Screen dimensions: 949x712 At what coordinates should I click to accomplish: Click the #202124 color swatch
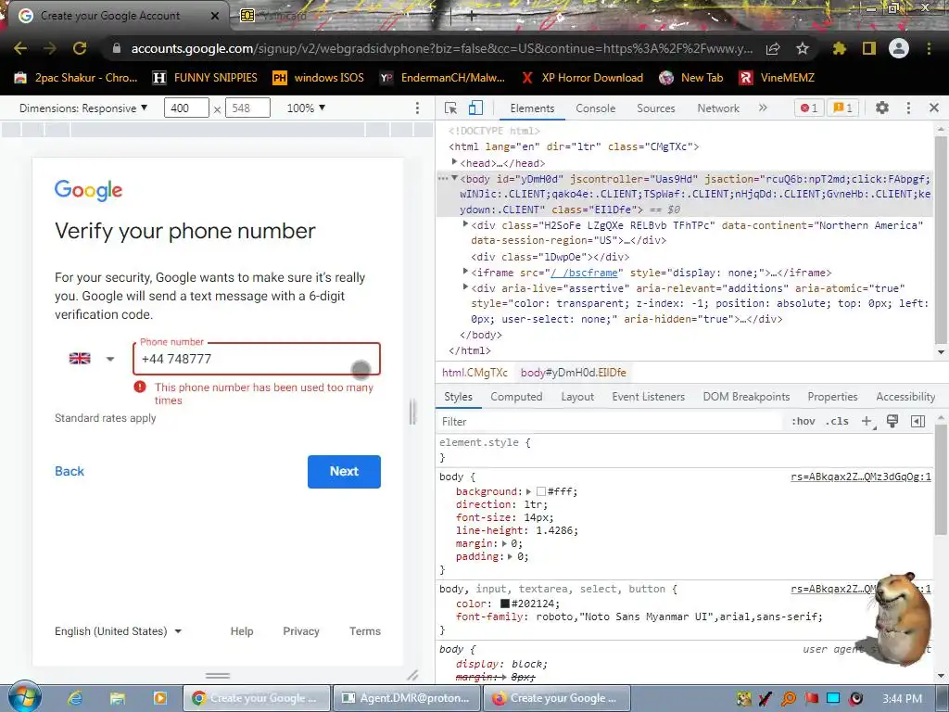(x=505, y=604)
